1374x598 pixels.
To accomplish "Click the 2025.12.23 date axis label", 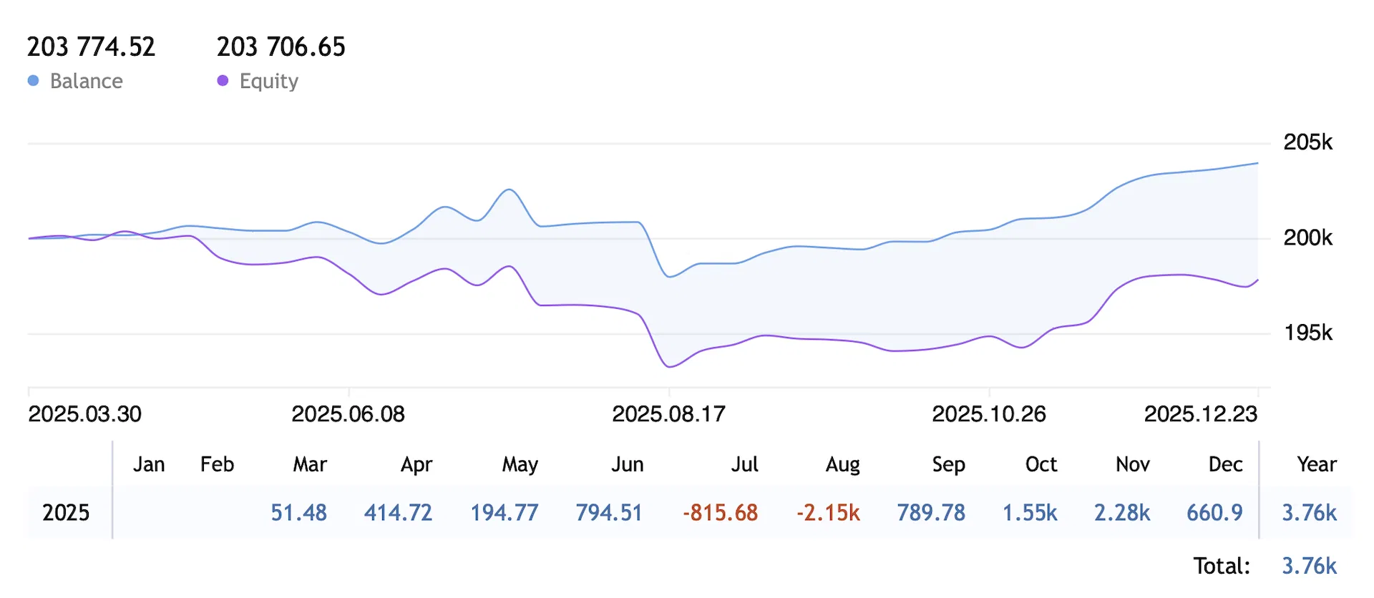I will [1201, 414].
